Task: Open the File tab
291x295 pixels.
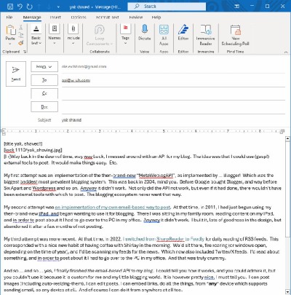Action: click(9, 17)
